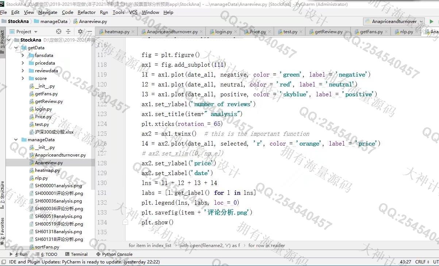Click Anareview.py in the navigation breadcrumb

tap(90, 22)
